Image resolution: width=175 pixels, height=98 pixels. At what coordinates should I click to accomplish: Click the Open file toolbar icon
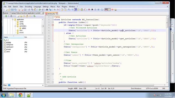[x=9, y=10]
